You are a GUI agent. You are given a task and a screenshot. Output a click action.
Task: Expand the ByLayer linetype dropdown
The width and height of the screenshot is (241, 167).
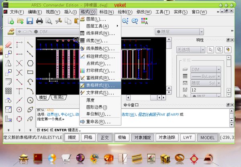219,76
